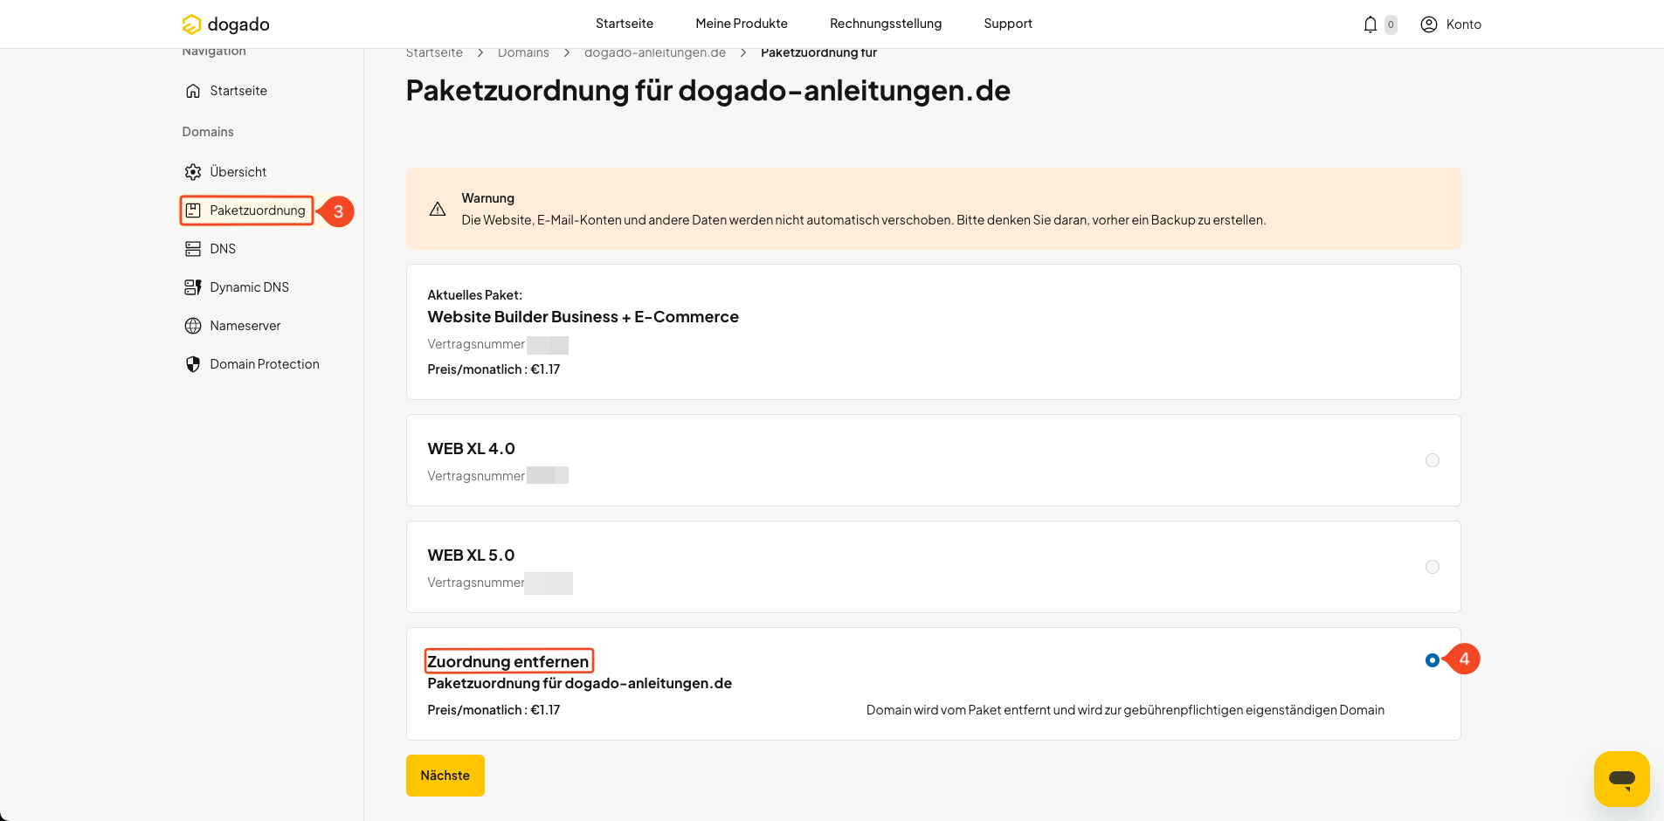Click the Nächste button
The image size is (1664, 821).
[445, 776]
